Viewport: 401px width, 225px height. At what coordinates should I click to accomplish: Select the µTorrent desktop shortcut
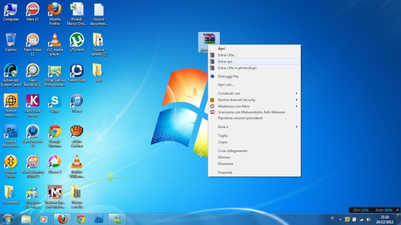click(x=77, y=42)
